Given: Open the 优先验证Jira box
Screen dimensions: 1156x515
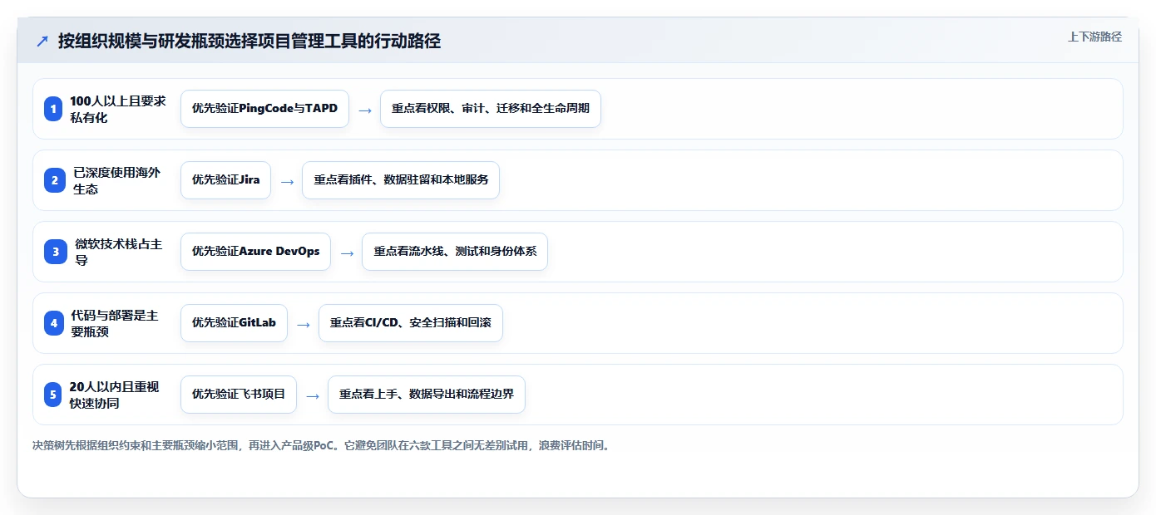Looking at the screenshot, I should click(225, 180).
